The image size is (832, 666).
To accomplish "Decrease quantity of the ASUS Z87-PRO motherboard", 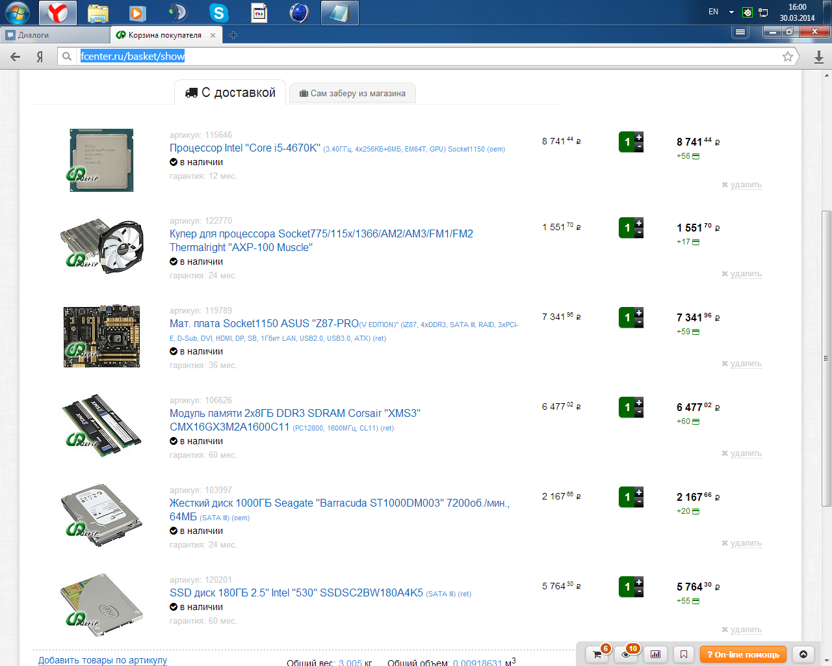I will coord(639,323).
